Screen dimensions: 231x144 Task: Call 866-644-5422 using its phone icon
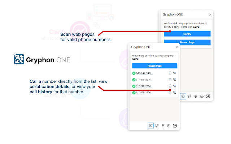[175, 73]
